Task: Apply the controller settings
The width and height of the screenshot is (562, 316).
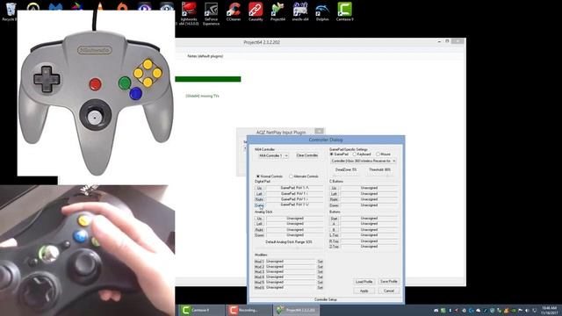Action: [364, 291]
